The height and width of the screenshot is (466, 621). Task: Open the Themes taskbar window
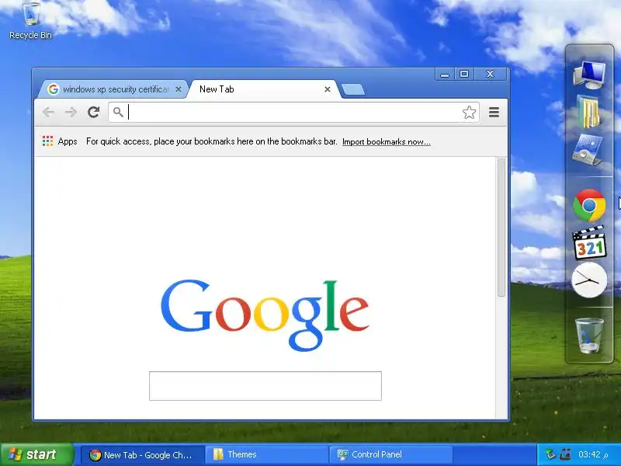tap(265, 455)
